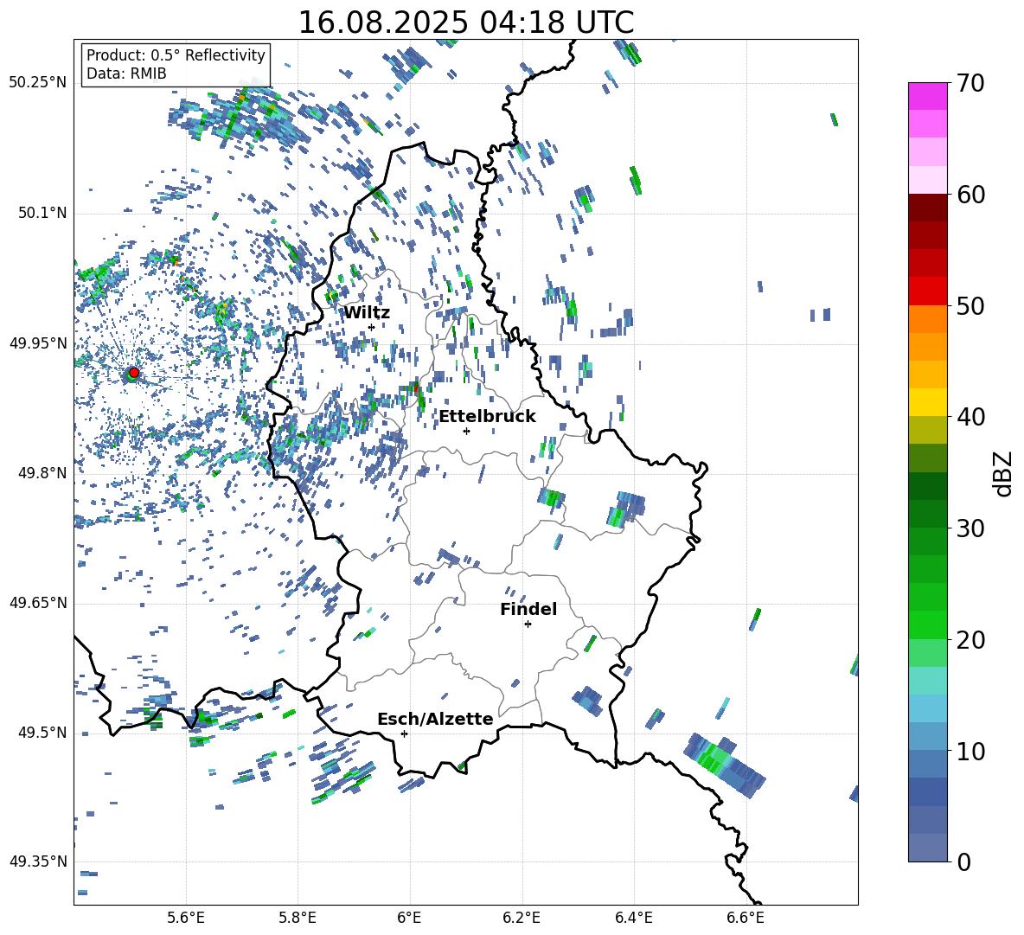Click the title "16.08.2025 04:18 UTC"
The width and height of the screenshot is (1024, 935).
[x=465, y=22]
